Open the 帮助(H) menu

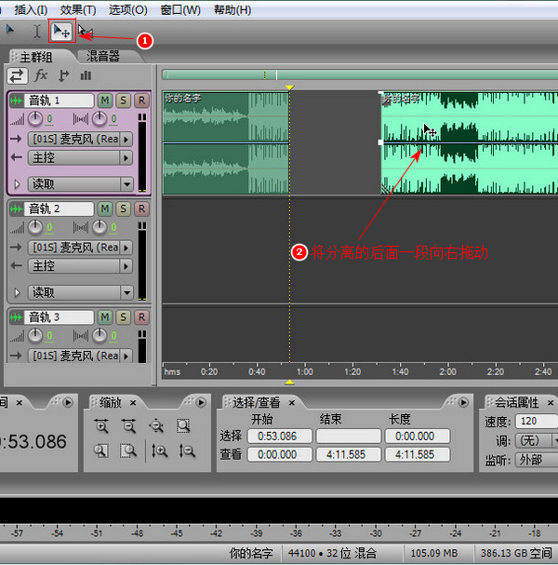click(x=232, y=10)
